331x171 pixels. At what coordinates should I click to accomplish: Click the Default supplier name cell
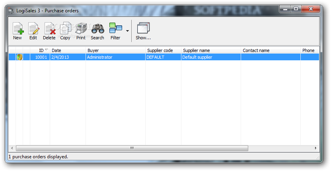tap(211, 57)
